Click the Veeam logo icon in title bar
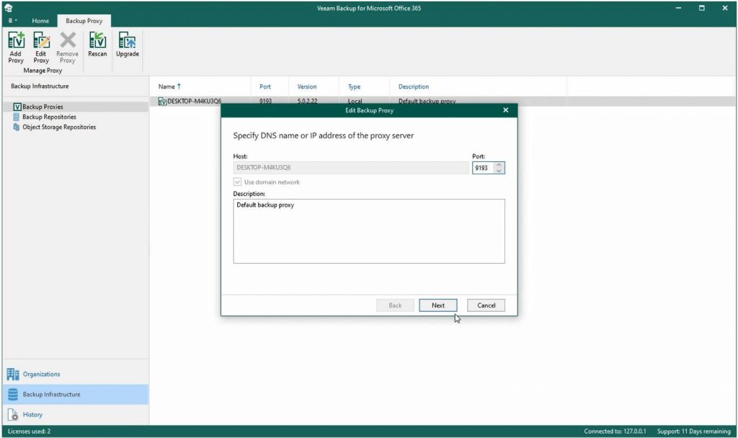The width and height of the screenshot is (738, 438). pyautogui.click(x=9, y=7)
